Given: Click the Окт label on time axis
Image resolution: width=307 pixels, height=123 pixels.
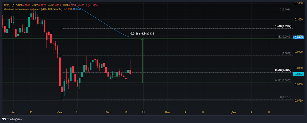Looking at the screenshot, I should point(108,112).
